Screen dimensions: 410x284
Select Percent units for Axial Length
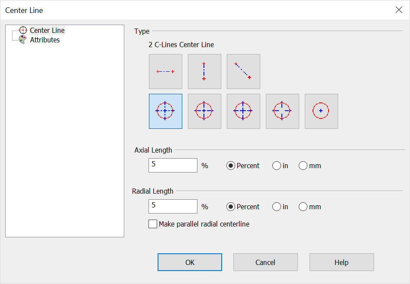[x=229, y=165]
